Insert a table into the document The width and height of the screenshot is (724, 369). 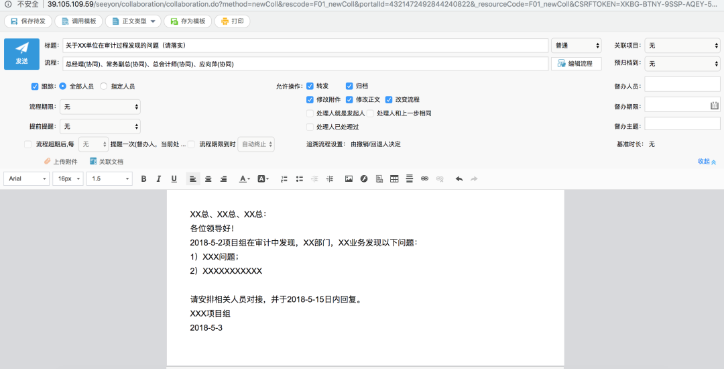pos(394,178)
